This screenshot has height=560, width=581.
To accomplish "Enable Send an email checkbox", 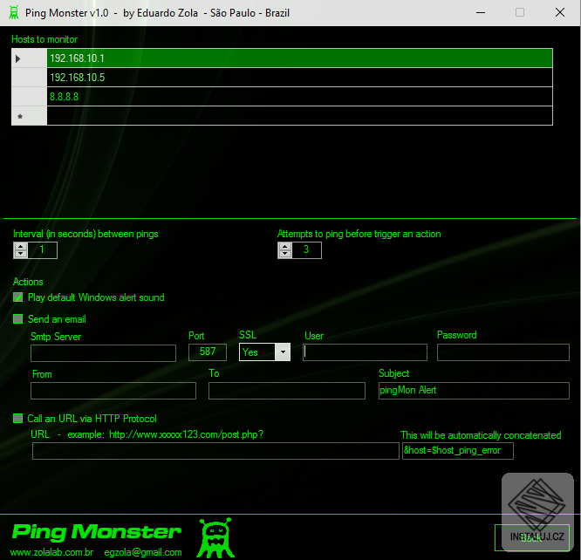I will tap(17, 319).
